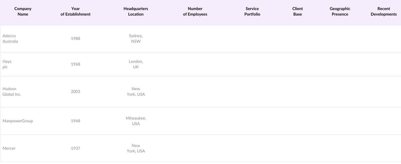
Task: Select the 2003 establishment year cell
Action: (x=75, y=92)
